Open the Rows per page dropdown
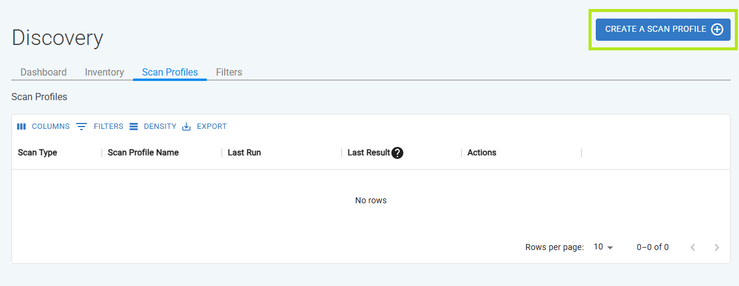Screen dimensions: 739x286 click(604, 247)
